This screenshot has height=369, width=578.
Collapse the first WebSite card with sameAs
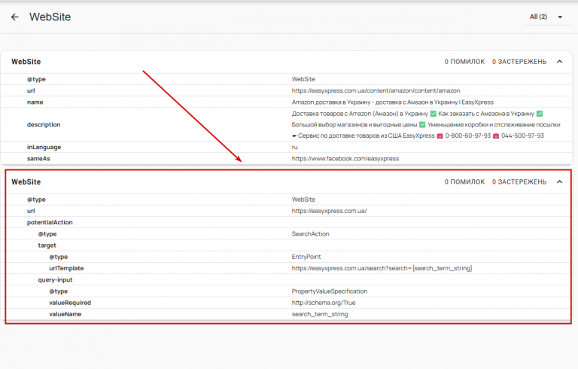click(560, 62)
